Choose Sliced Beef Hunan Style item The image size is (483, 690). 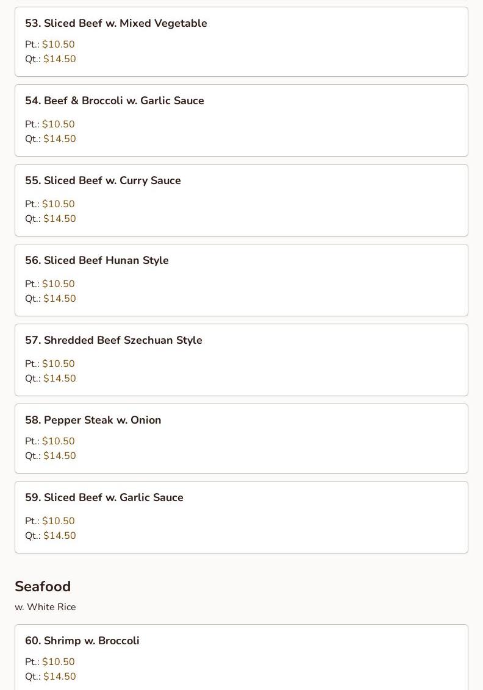pyautogui.click(x=97, y=260)
